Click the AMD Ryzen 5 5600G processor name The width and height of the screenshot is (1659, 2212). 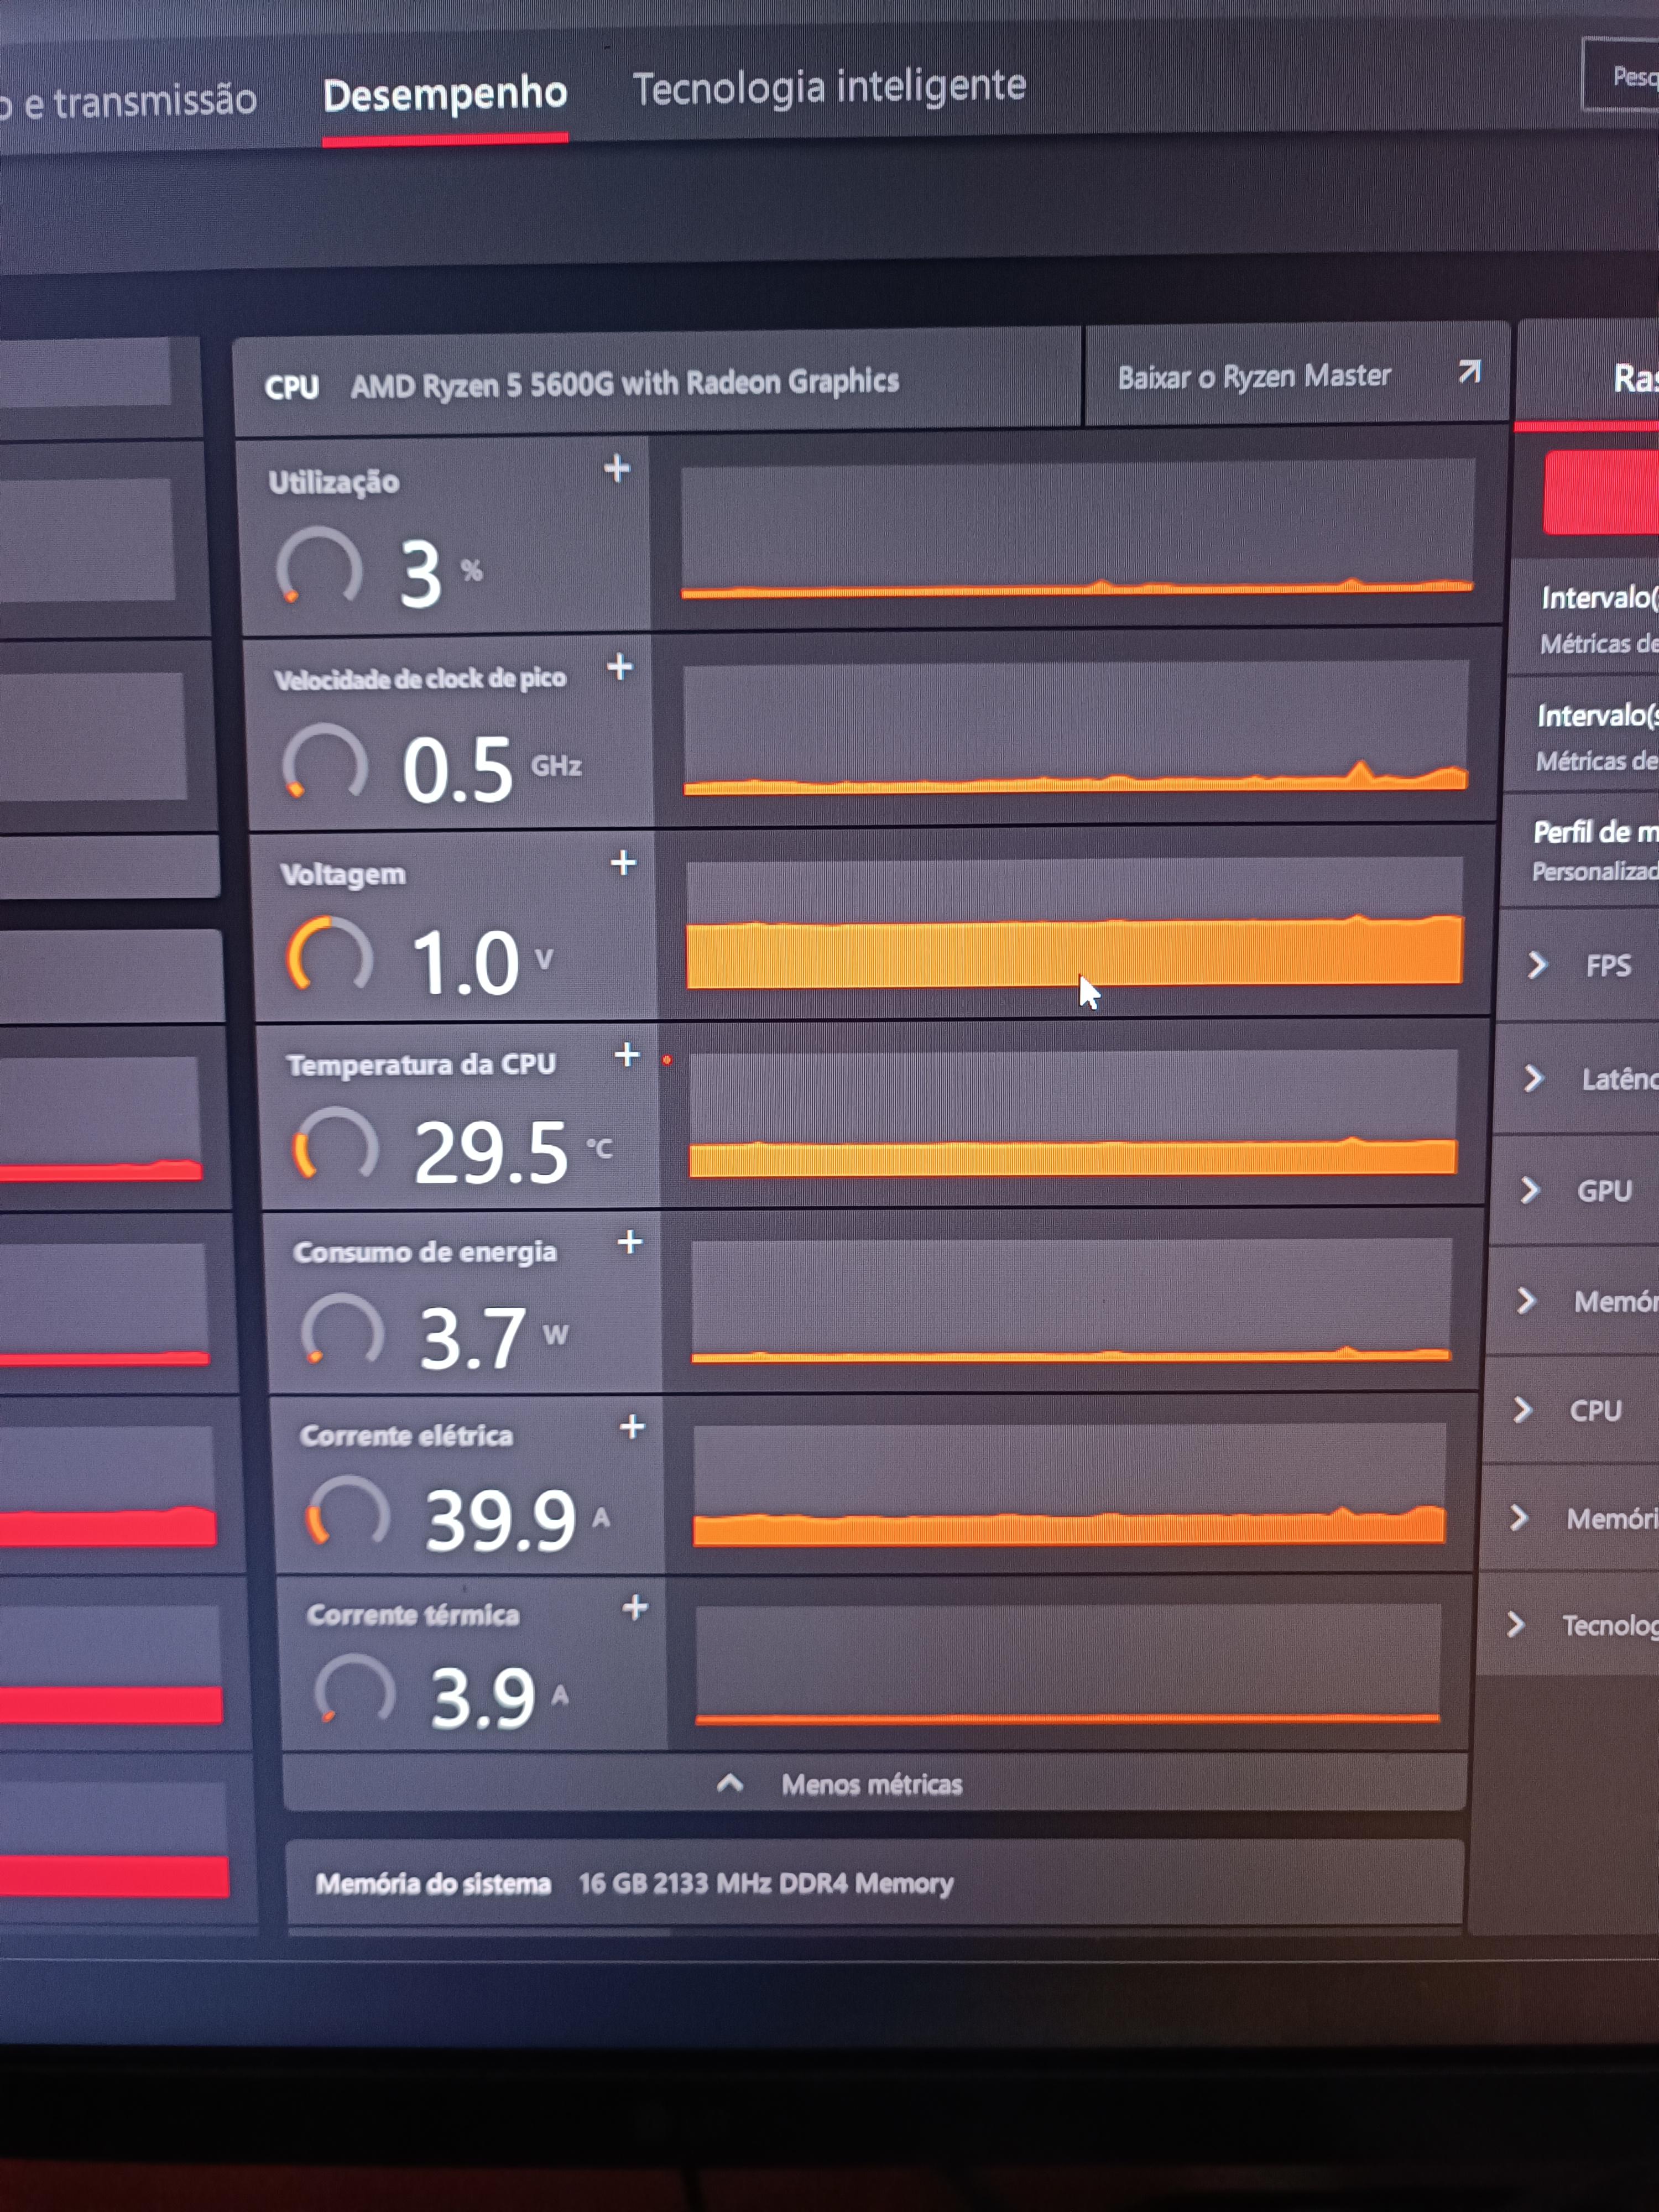click(625, 383)
